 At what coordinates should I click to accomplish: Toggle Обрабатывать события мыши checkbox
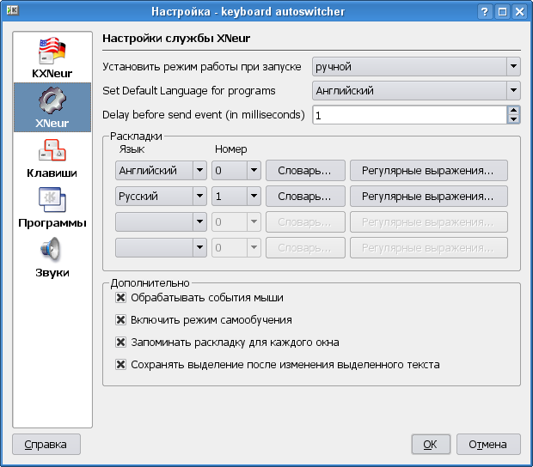[x=120, y=298]
